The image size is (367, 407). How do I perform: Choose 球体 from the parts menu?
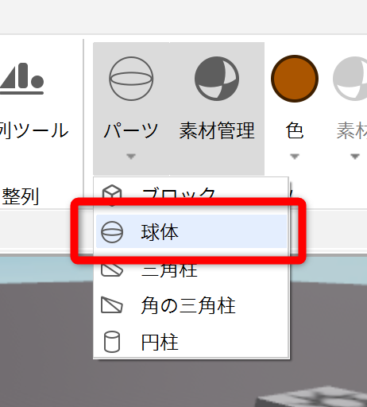point(191,231)
